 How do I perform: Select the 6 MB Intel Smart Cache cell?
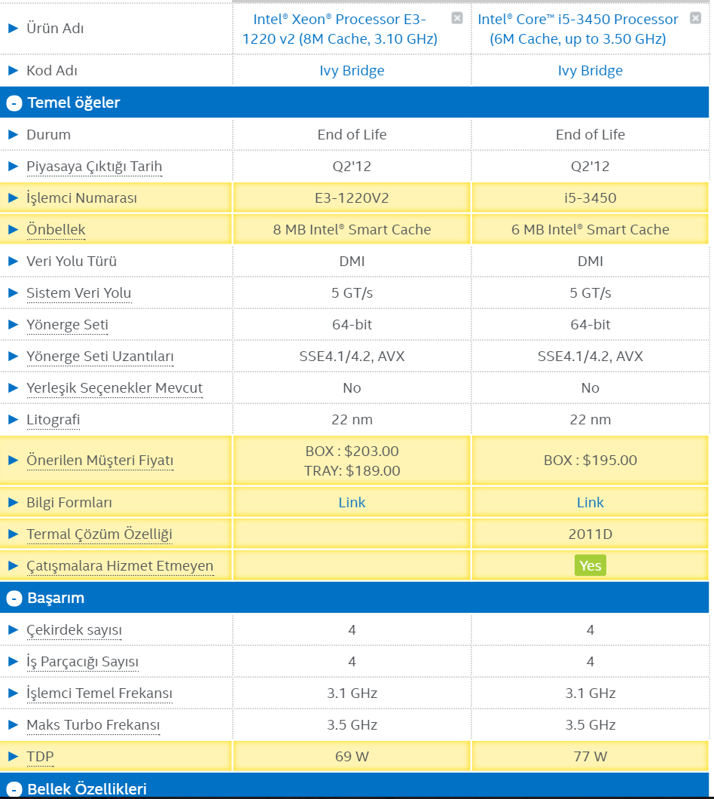pyautogui.click(x=590, y=229)
